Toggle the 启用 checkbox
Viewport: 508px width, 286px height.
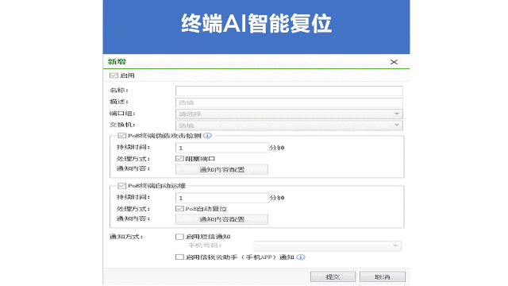coord(114,75)
